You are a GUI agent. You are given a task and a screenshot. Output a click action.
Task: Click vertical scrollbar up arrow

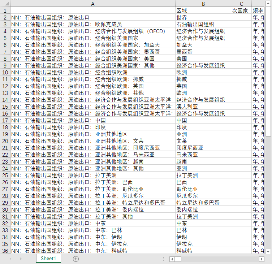click(268, 3)
